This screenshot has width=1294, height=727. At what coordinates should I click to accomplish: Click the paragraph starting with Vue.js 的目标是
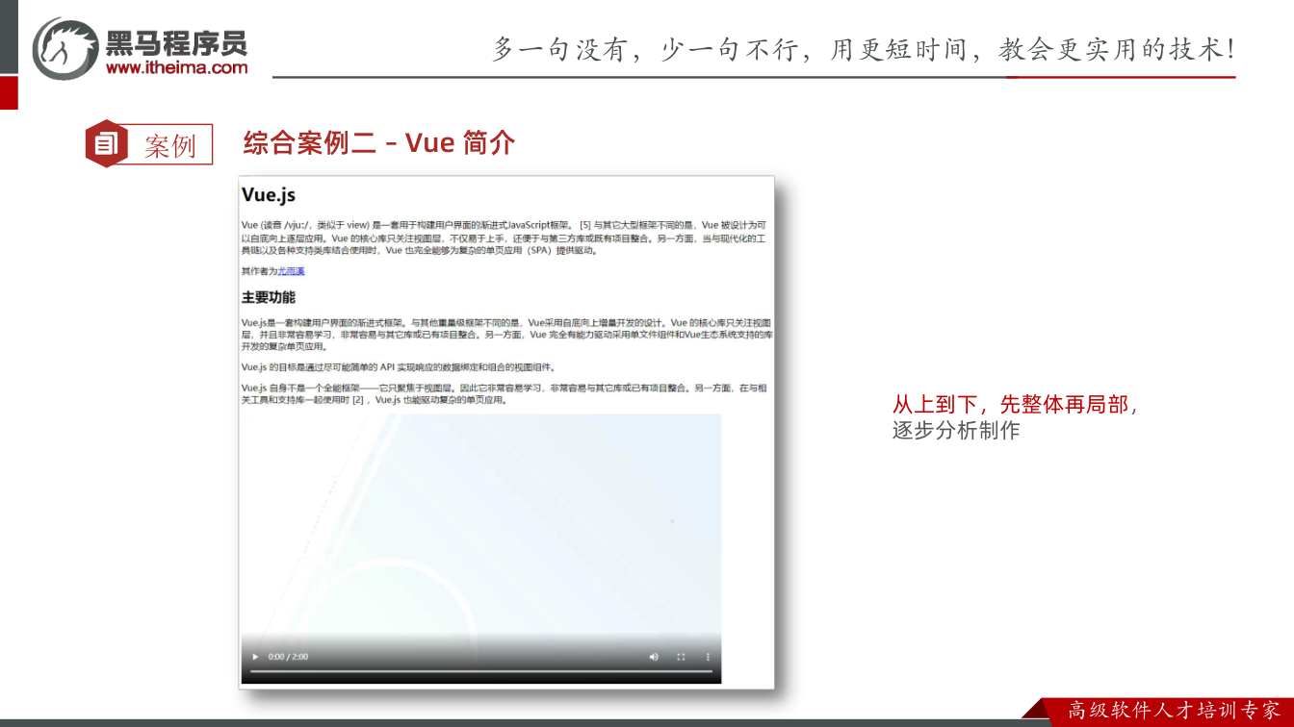click(x=399, y=367)
